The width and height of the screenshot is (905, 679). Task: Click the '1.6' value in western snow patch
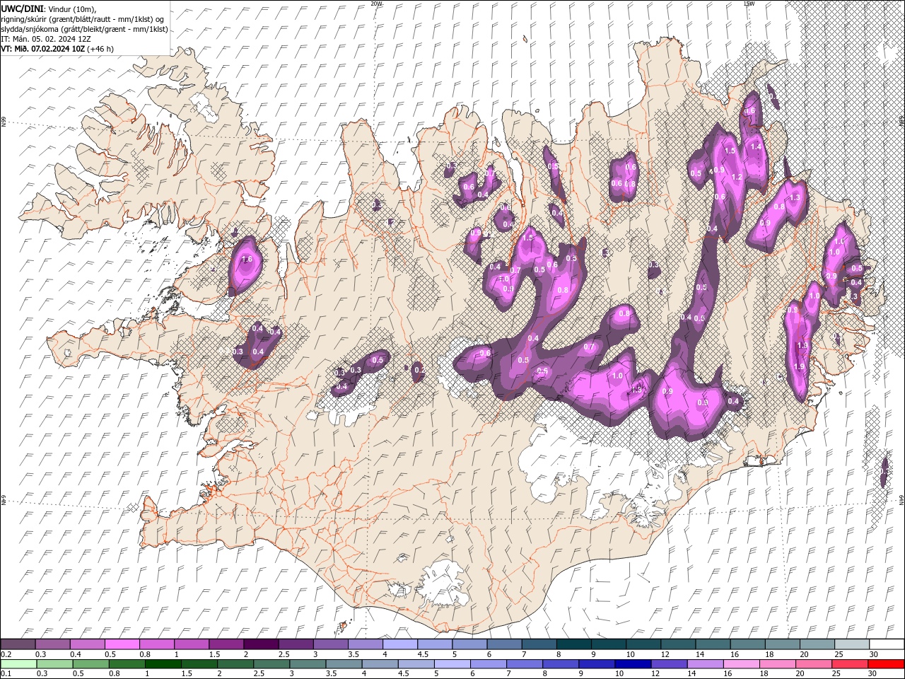[x=247, y=260]
